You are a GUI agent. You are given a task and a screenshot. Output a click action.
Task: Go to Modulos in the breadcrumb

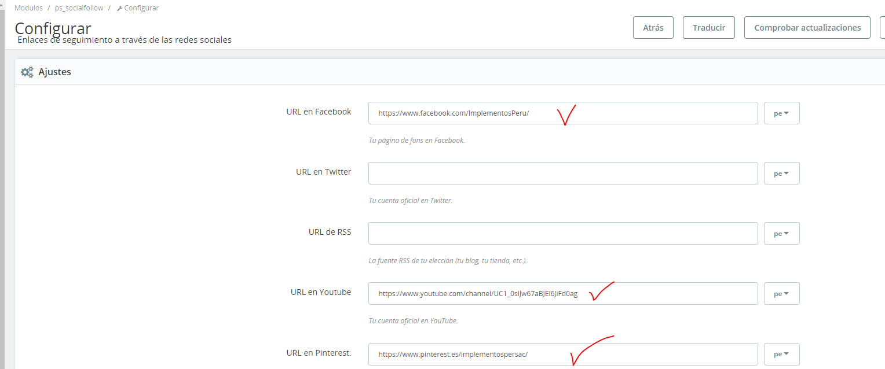click(28, 8)
